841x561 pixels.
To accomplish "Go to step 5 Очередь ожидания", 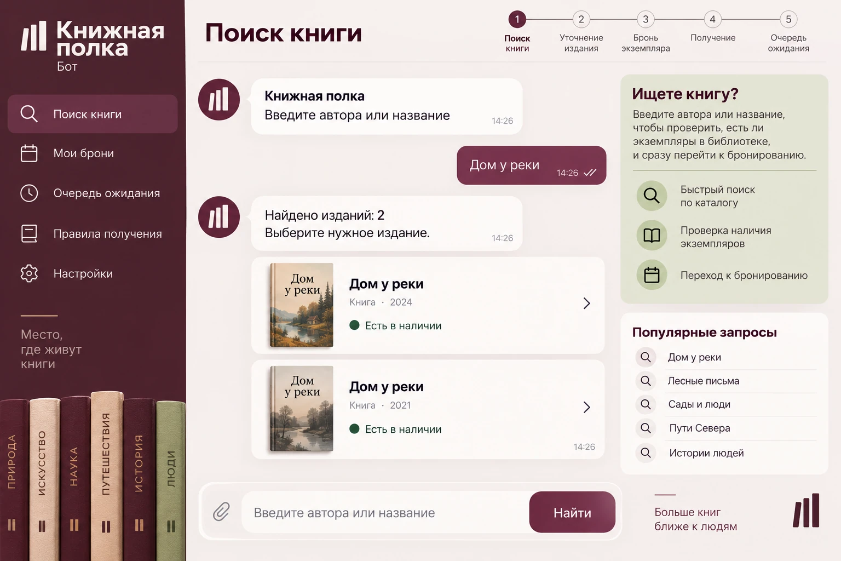I will point(788,32).
